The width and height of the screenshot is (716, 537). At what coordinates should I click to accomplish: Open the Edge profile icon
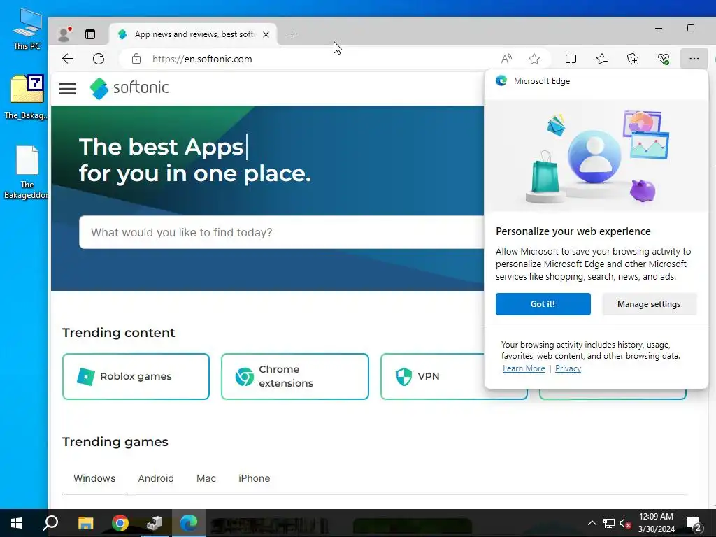(x=64, y=34)
